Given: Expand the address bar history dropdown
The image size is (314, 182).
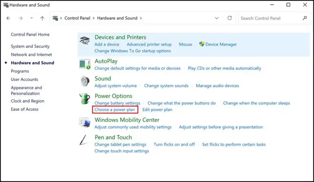Looking at the screenshot, I should click(217, 18).
